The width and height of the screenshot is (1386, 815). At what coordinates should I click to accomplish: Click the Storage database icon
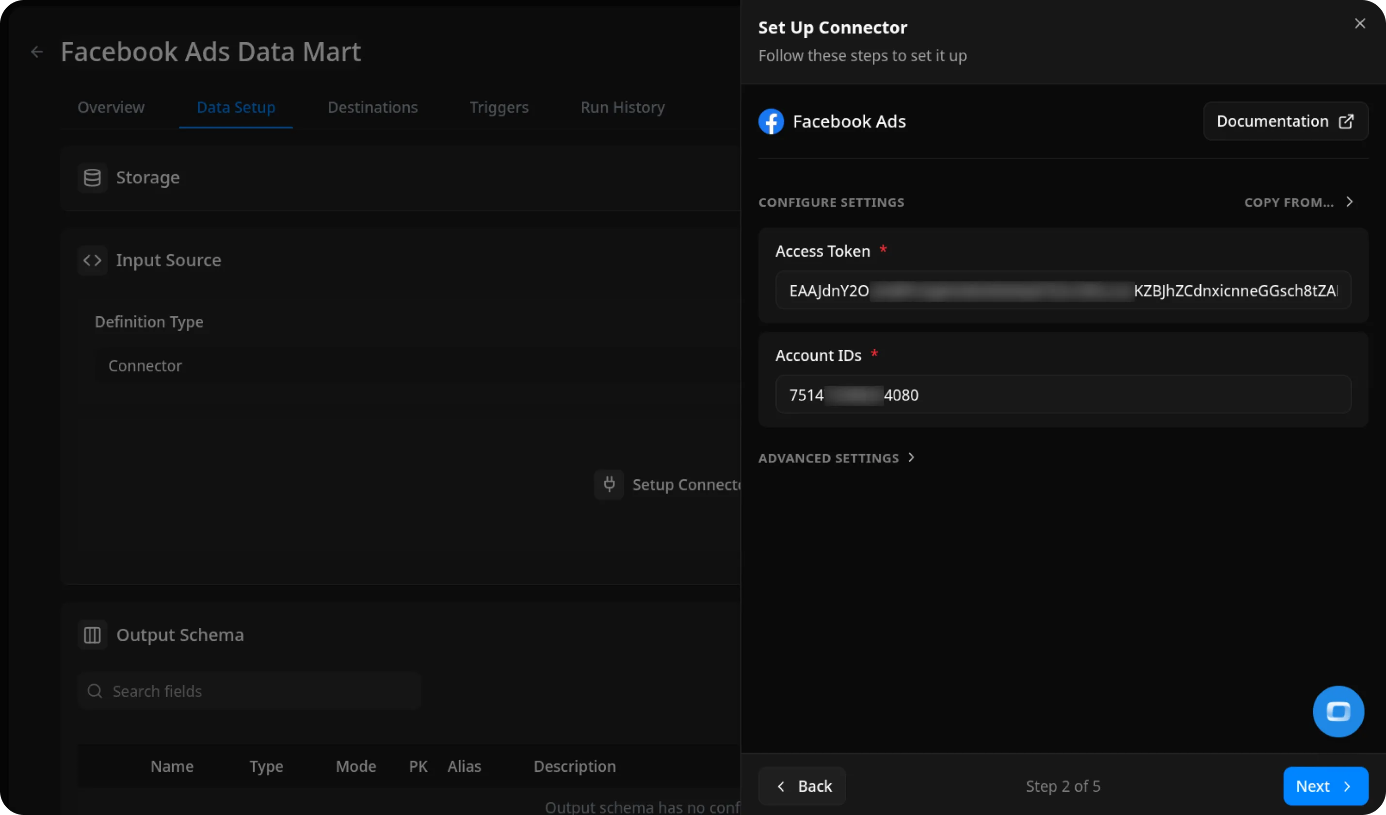[x=93, y=177]
